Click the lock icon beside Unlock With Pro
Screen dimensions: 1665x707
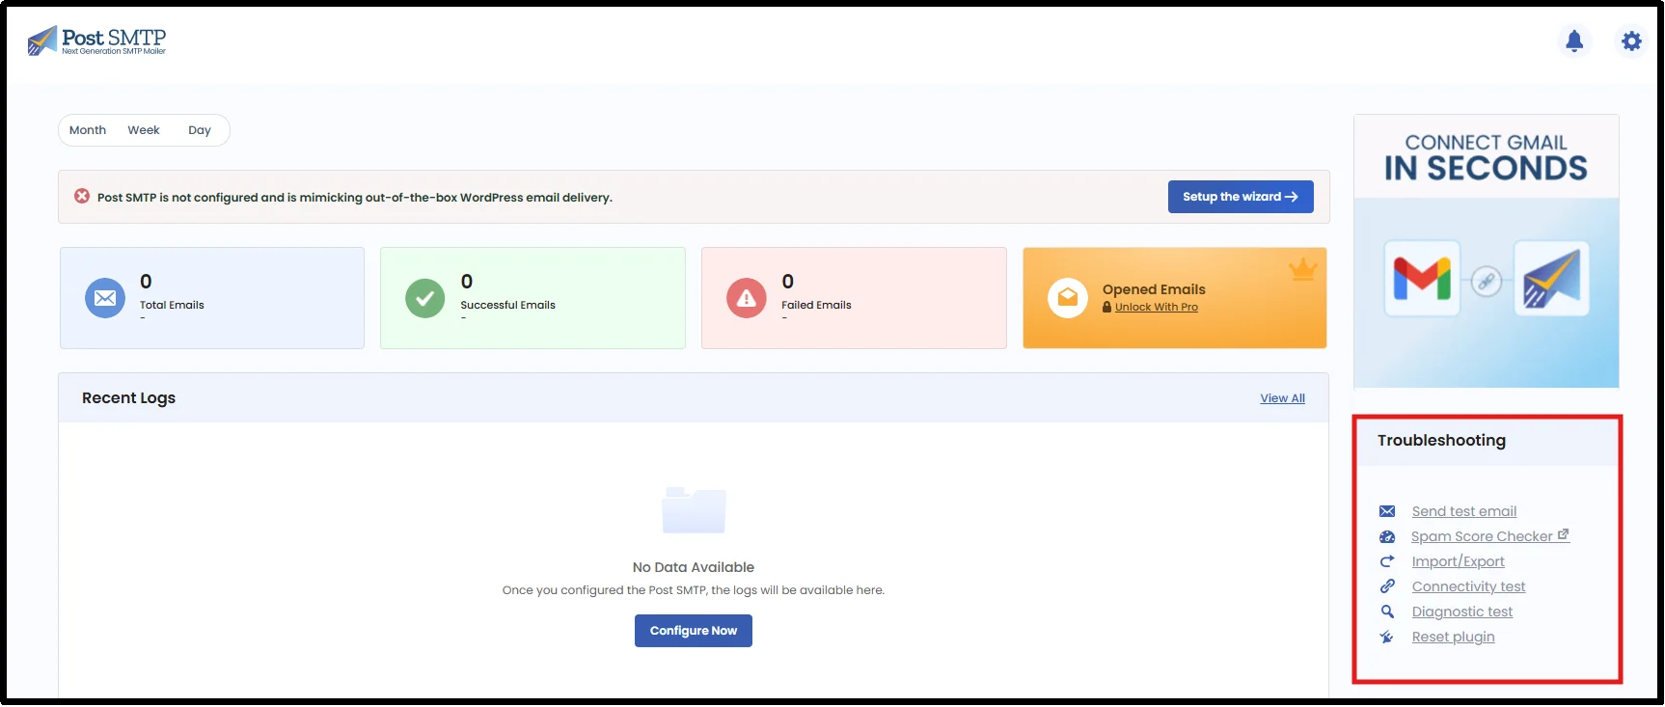pyautogui.click(x=1107, y=307)
